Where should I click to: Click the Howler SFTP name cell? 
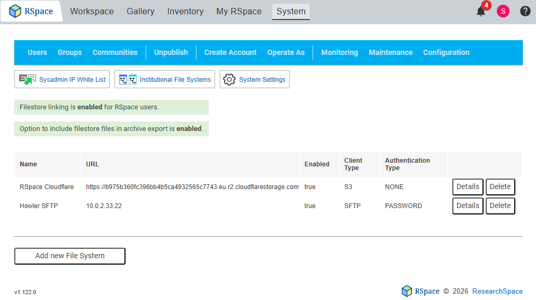click(x=39, y=206)
